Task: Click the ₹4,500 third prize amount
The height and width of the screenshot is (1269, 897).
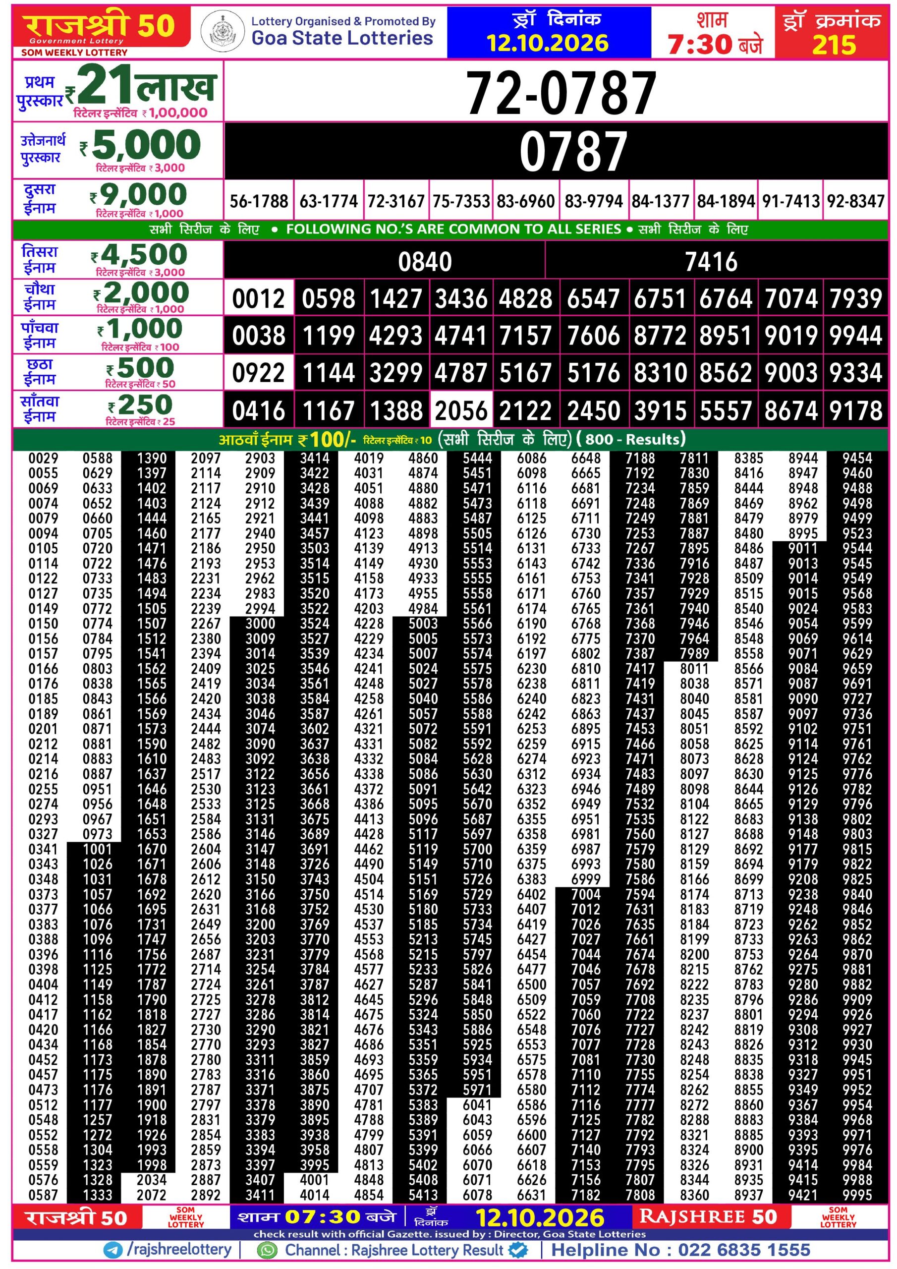Action: (x=140, y=254)
